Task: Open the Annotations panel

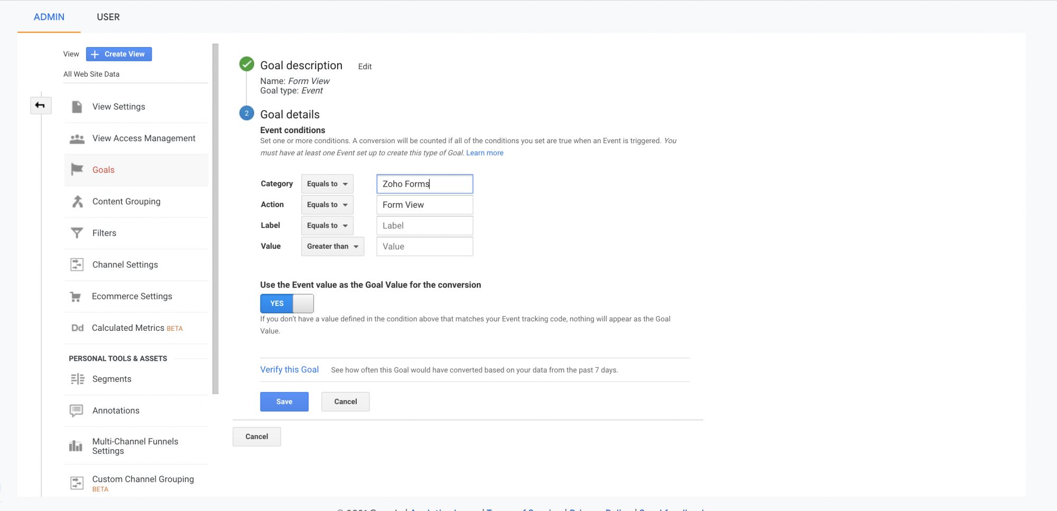Action: click(116, 410)
